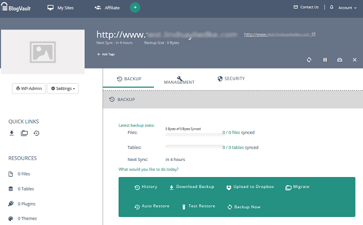
Task: Expand the Account dropdown
Action: click(347, 7)
